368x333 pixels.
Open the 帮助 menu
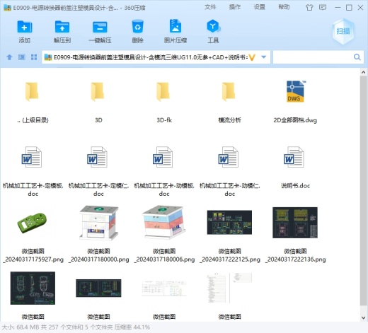(x=284, y=7)
